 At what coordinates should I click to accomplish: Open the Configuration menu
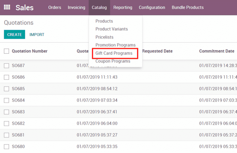click(152, 8)
